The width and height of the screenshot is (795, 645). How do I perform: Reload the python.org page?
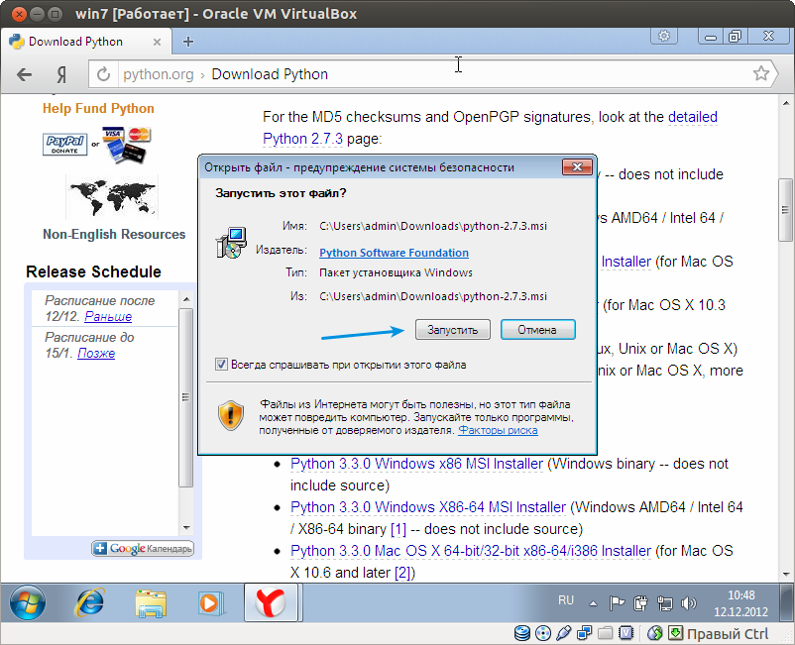(103, 74)
